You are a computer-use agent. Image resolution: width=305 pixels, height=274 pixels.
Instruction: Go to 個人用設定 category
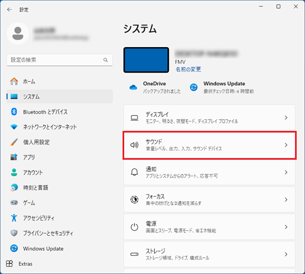[x=59, y=142]
